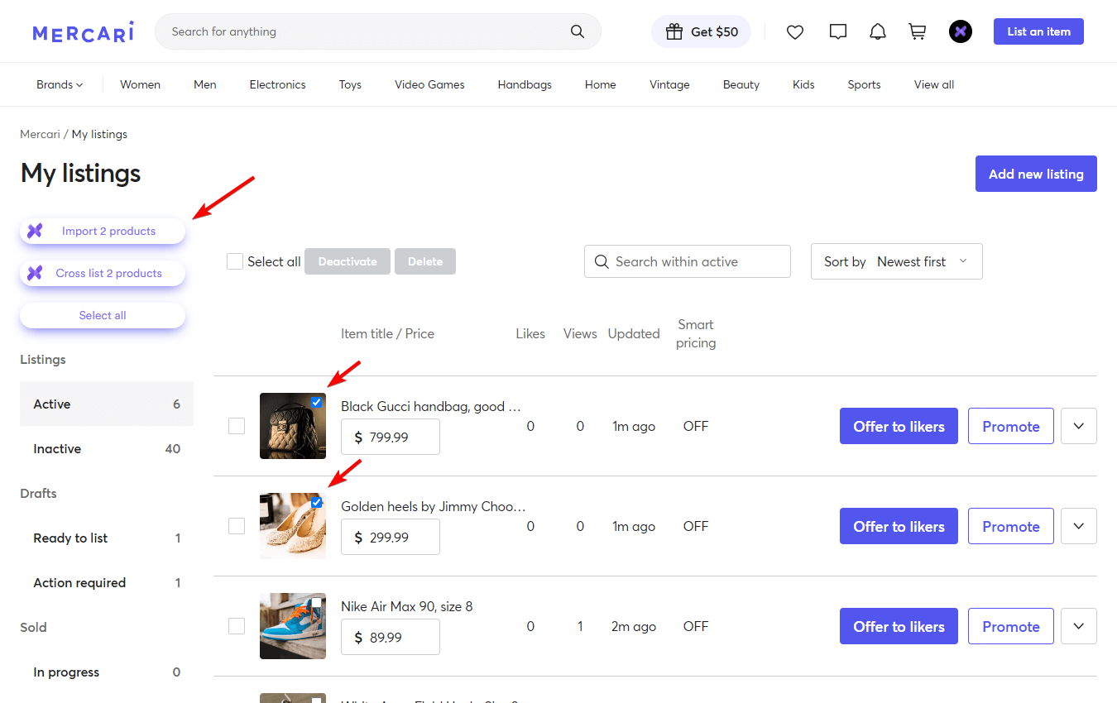1117x703 pixels.
Task: Click the Deactivate button
Action: [348, 261]
